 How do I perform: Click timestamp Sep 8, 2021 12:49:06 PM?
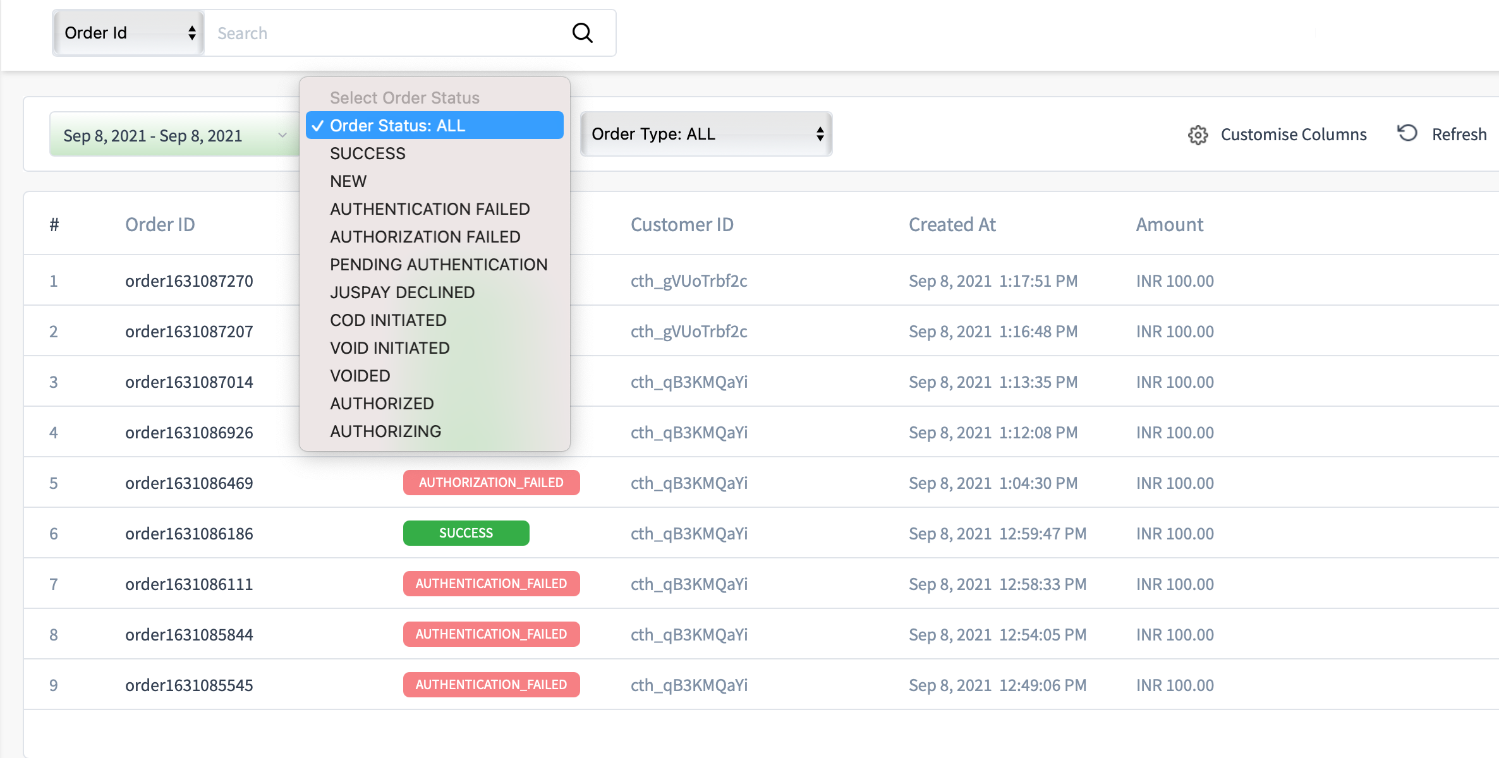point(997,685)
